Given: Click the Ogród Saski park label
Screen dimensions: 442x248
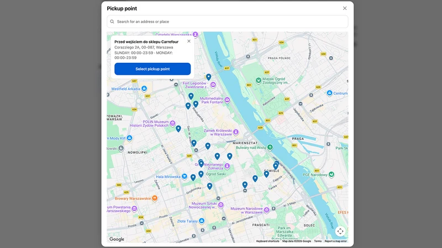Looking at the screenshot, I should (x=215, y=174).
